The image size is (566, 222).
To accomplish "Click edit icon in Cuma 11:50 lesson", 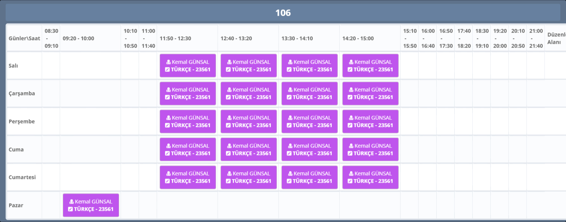I will pos(167,153).
